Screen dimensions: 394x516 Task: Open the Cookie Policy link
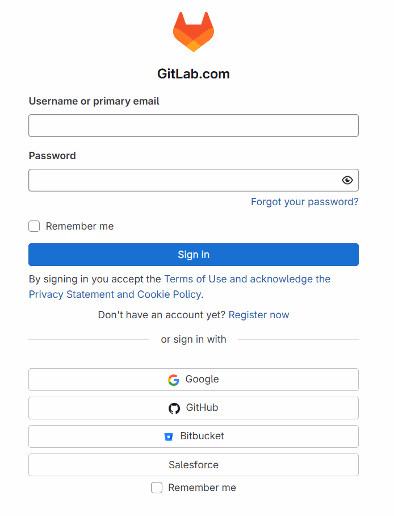[169, 294]
